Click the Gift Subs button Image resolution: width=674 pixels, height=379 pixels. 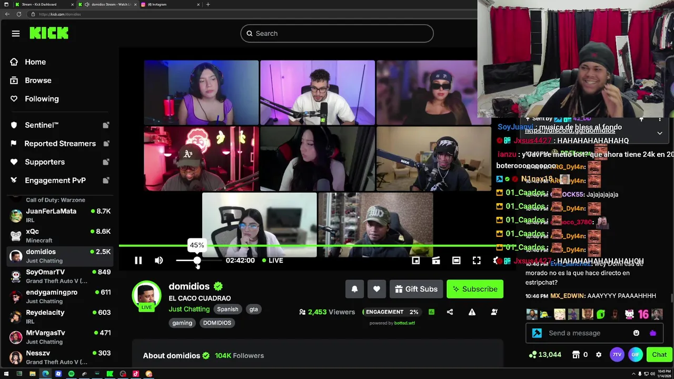tap(416, 289)
